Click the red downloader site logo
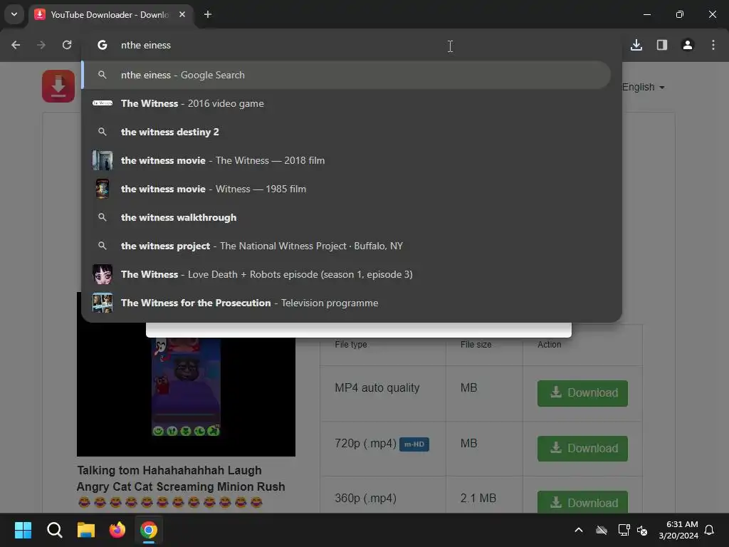 (58, 86)
